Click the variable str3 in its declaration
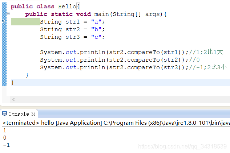 (72, 37)
